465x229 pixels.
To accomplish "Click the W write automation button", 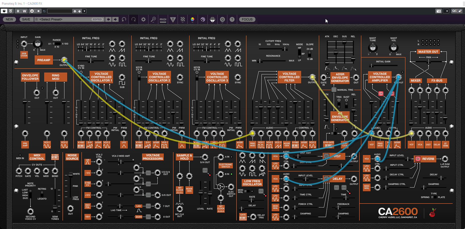I will (x=24, y=11).
